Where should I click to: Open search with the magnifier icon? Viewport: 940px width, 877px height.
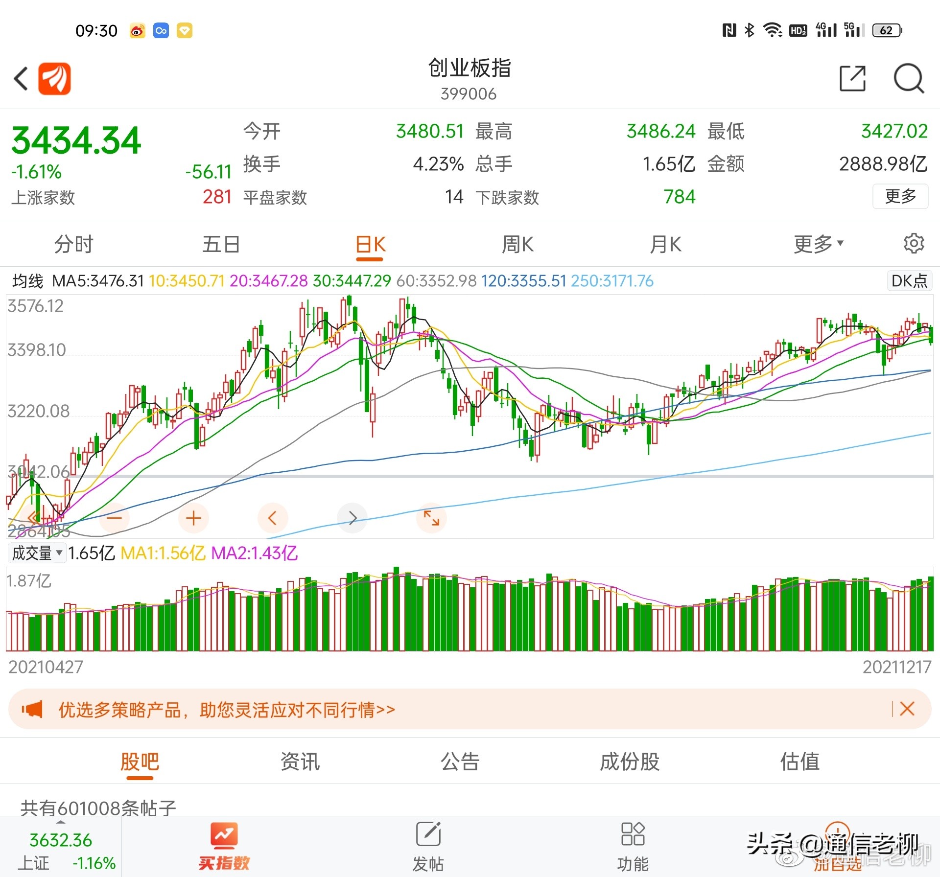pyautogui.click(x=909, y=78)
